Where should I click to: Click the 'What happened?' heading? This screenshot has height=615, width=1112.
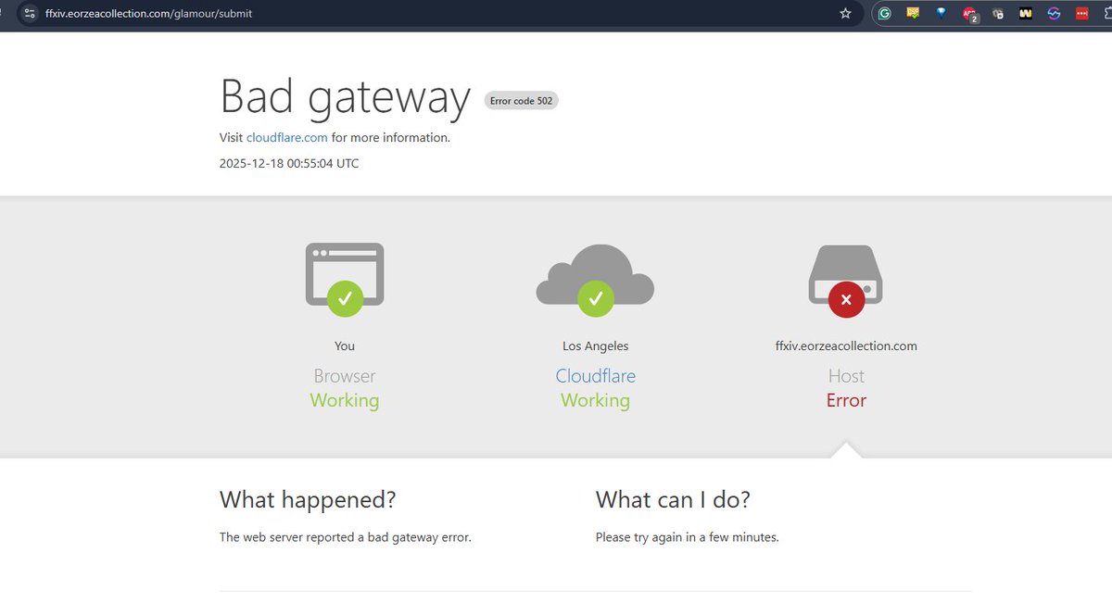pyautogui.click(x=308, y=499)
